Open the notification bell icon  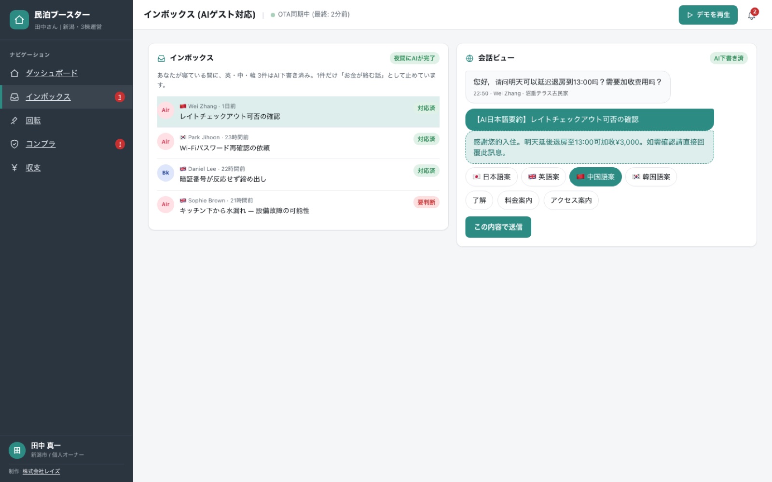751,15
